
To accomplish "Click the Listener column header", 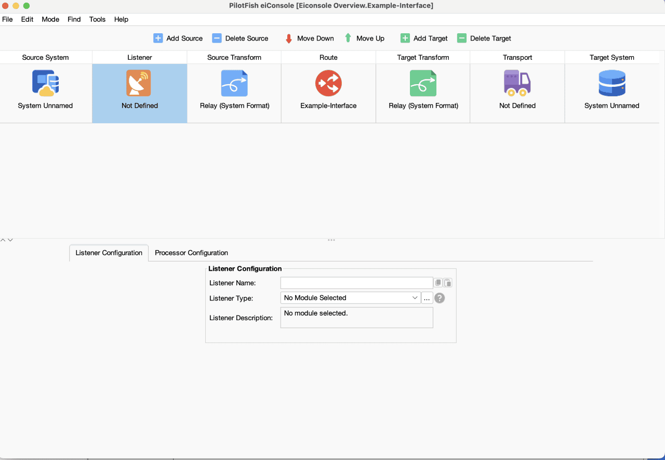I will point(140,57).
